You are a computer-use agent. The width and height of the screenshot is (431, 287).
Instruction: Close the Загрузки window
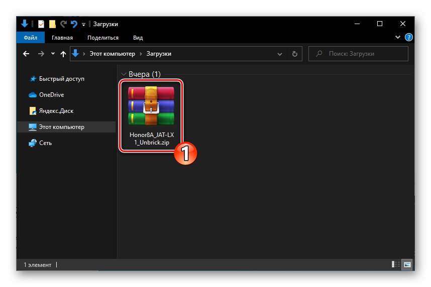pyautogui.click(x=403, y=24)
